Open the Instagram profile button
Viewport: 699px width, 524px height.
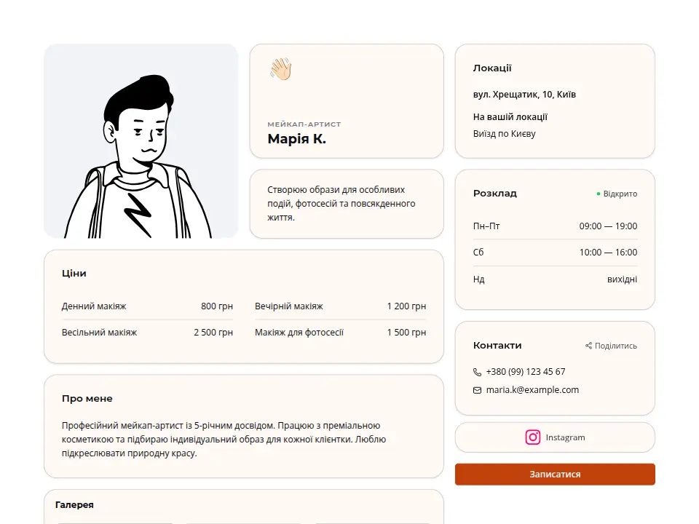[x=555, y=437]
